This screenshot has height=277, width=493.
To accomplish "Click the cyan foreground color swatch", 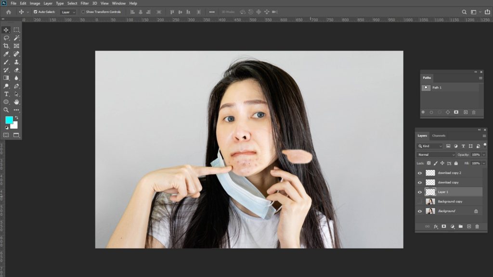I will 9,120.
